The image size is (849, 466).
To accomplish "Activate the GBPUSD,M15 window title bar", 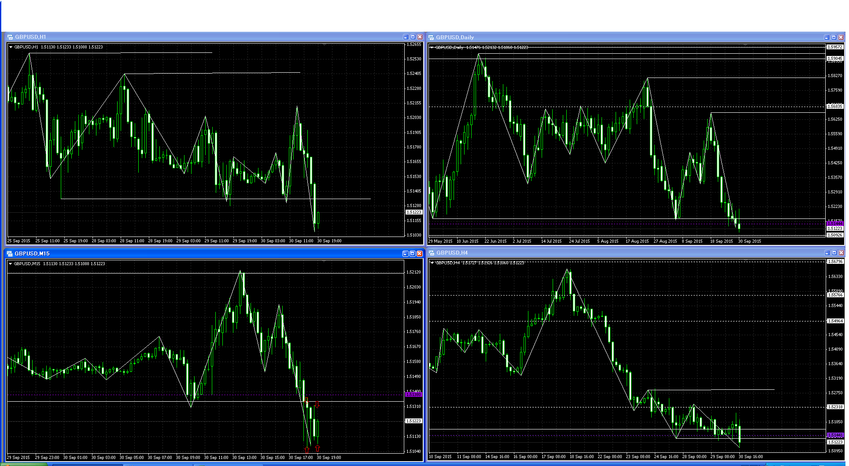I will click(176, 254).
